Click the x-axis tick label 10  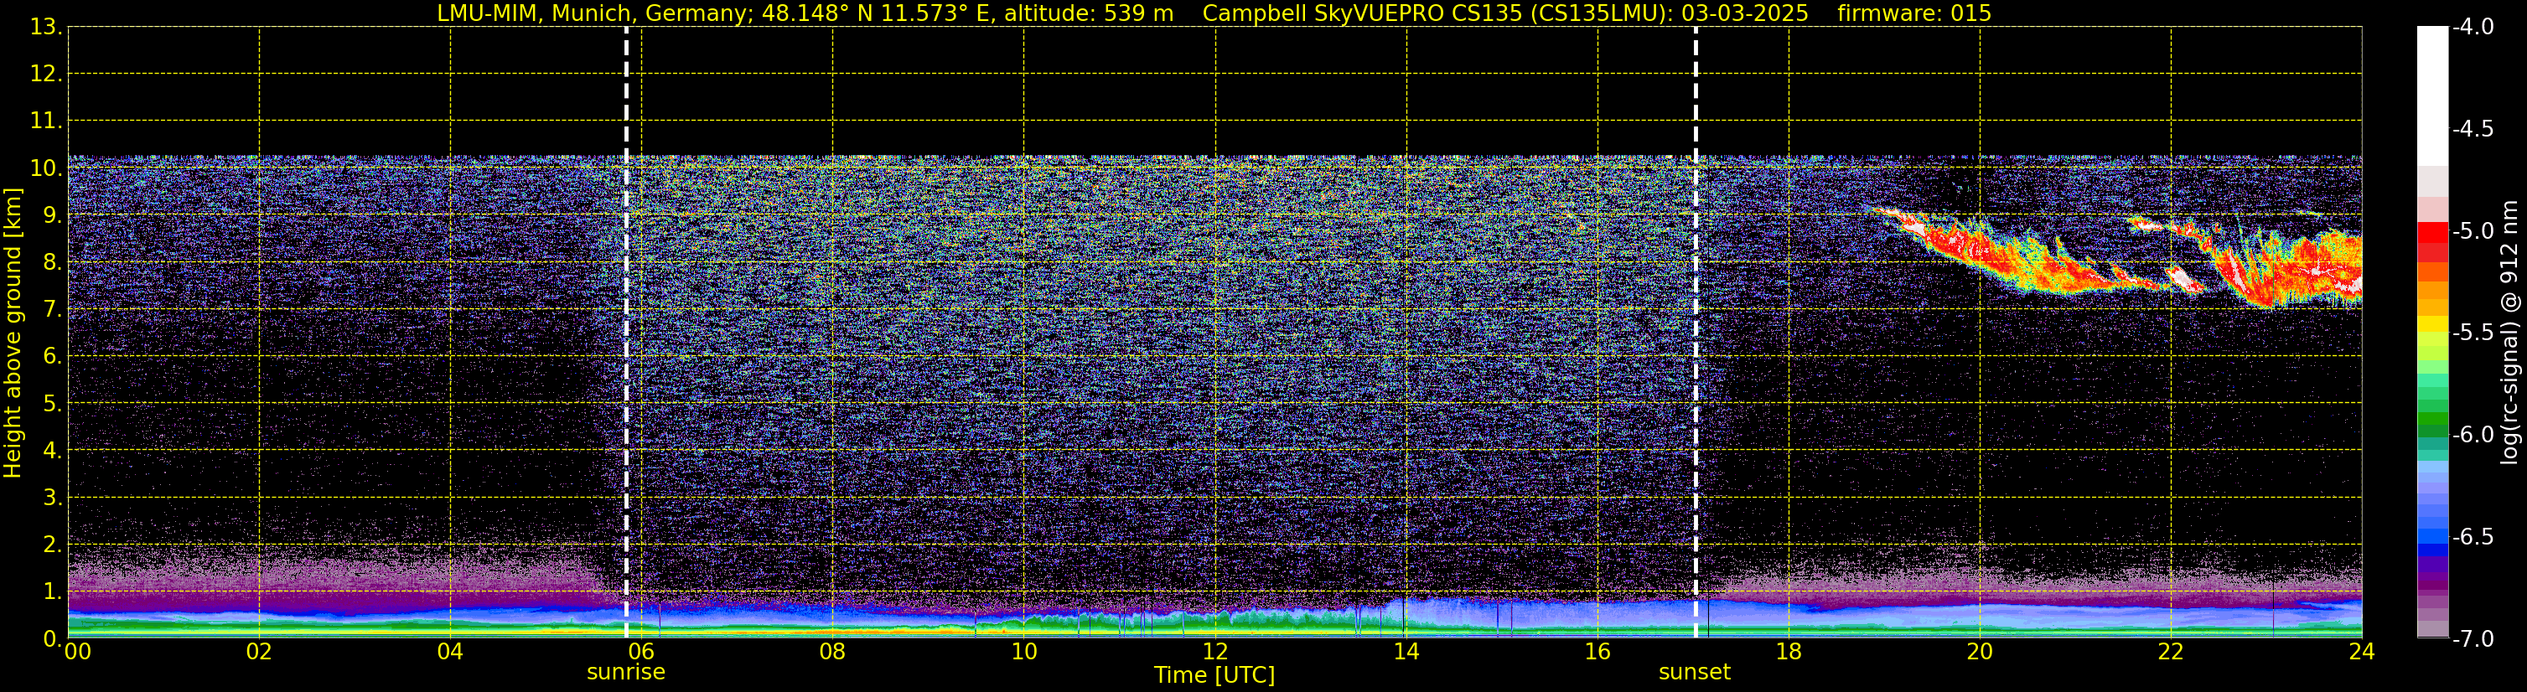[x=1024, y=653]
